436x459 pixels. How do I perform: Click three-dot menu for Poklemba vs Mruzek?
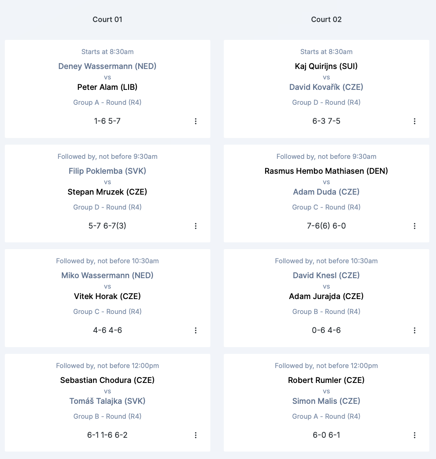pos(195,226)
